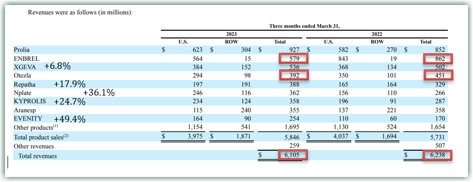The image size is (473, 182).
Task: Click the KYPROLIS product name
Action: (30, 101)
